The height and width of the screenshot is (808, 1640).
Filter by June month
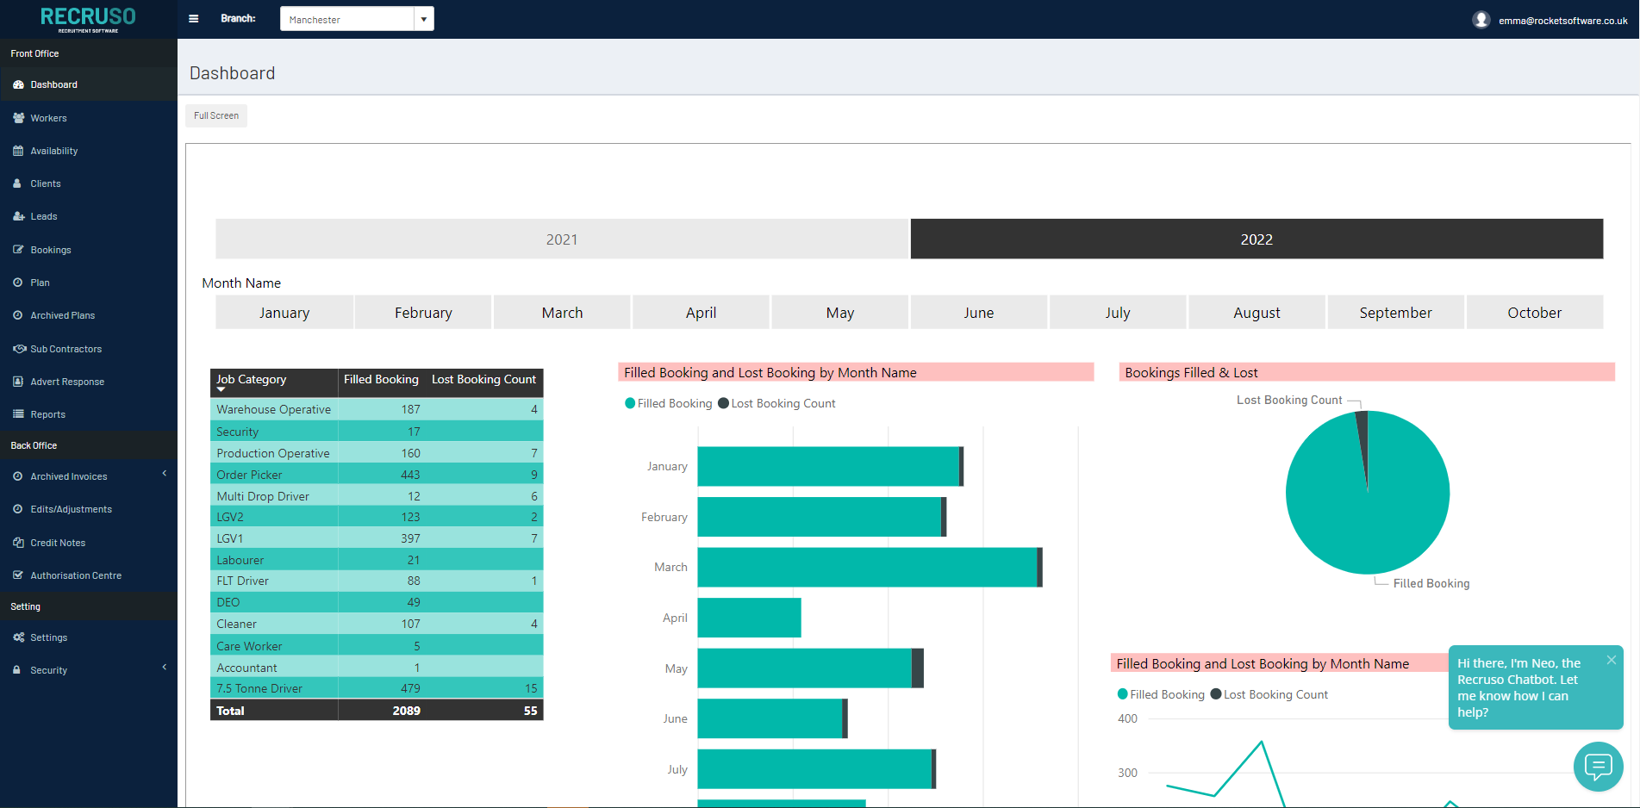(x=979, y=312)
